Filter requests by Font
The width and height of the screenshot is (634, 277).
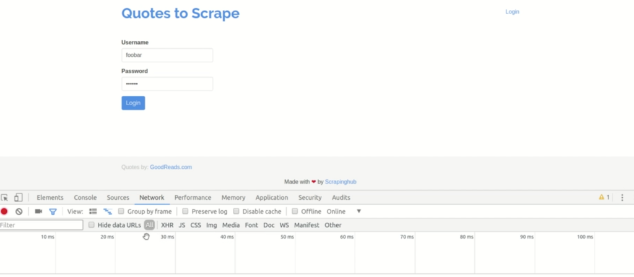(251, 225)
